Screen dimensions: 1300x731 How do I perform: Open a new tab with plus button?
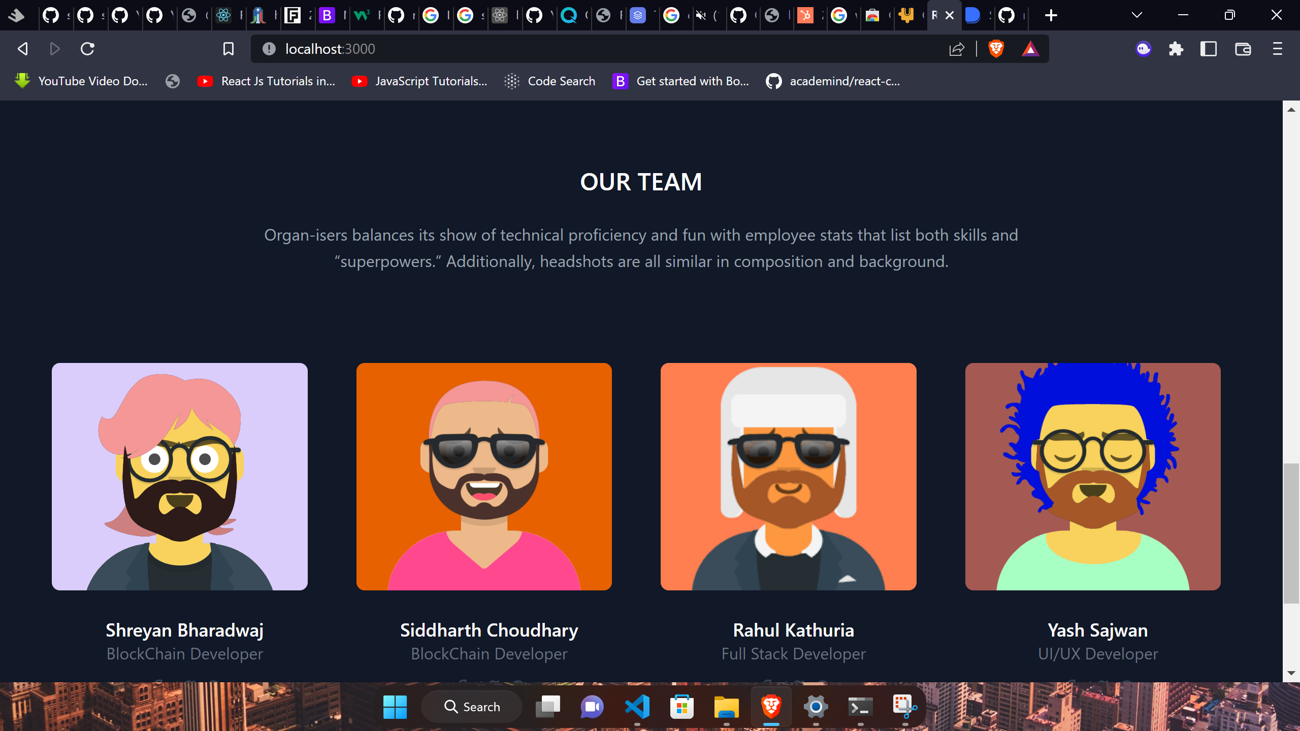click(1051, 15)
